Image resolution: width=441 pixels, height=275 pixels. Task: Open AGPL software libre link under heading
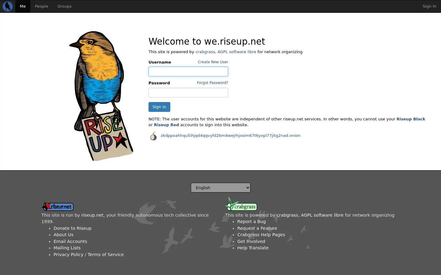(237, 52)
